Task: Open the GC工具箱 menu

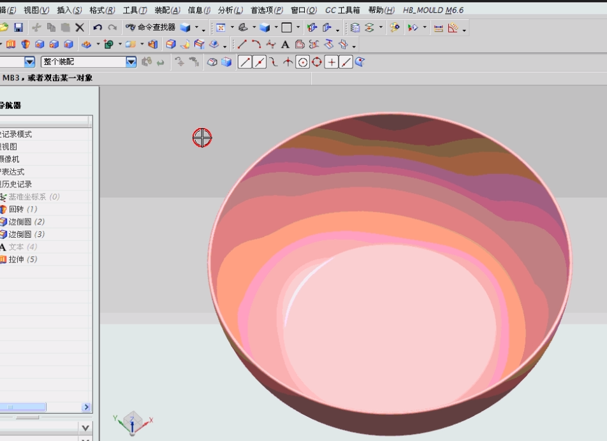Action: [342, 10]
